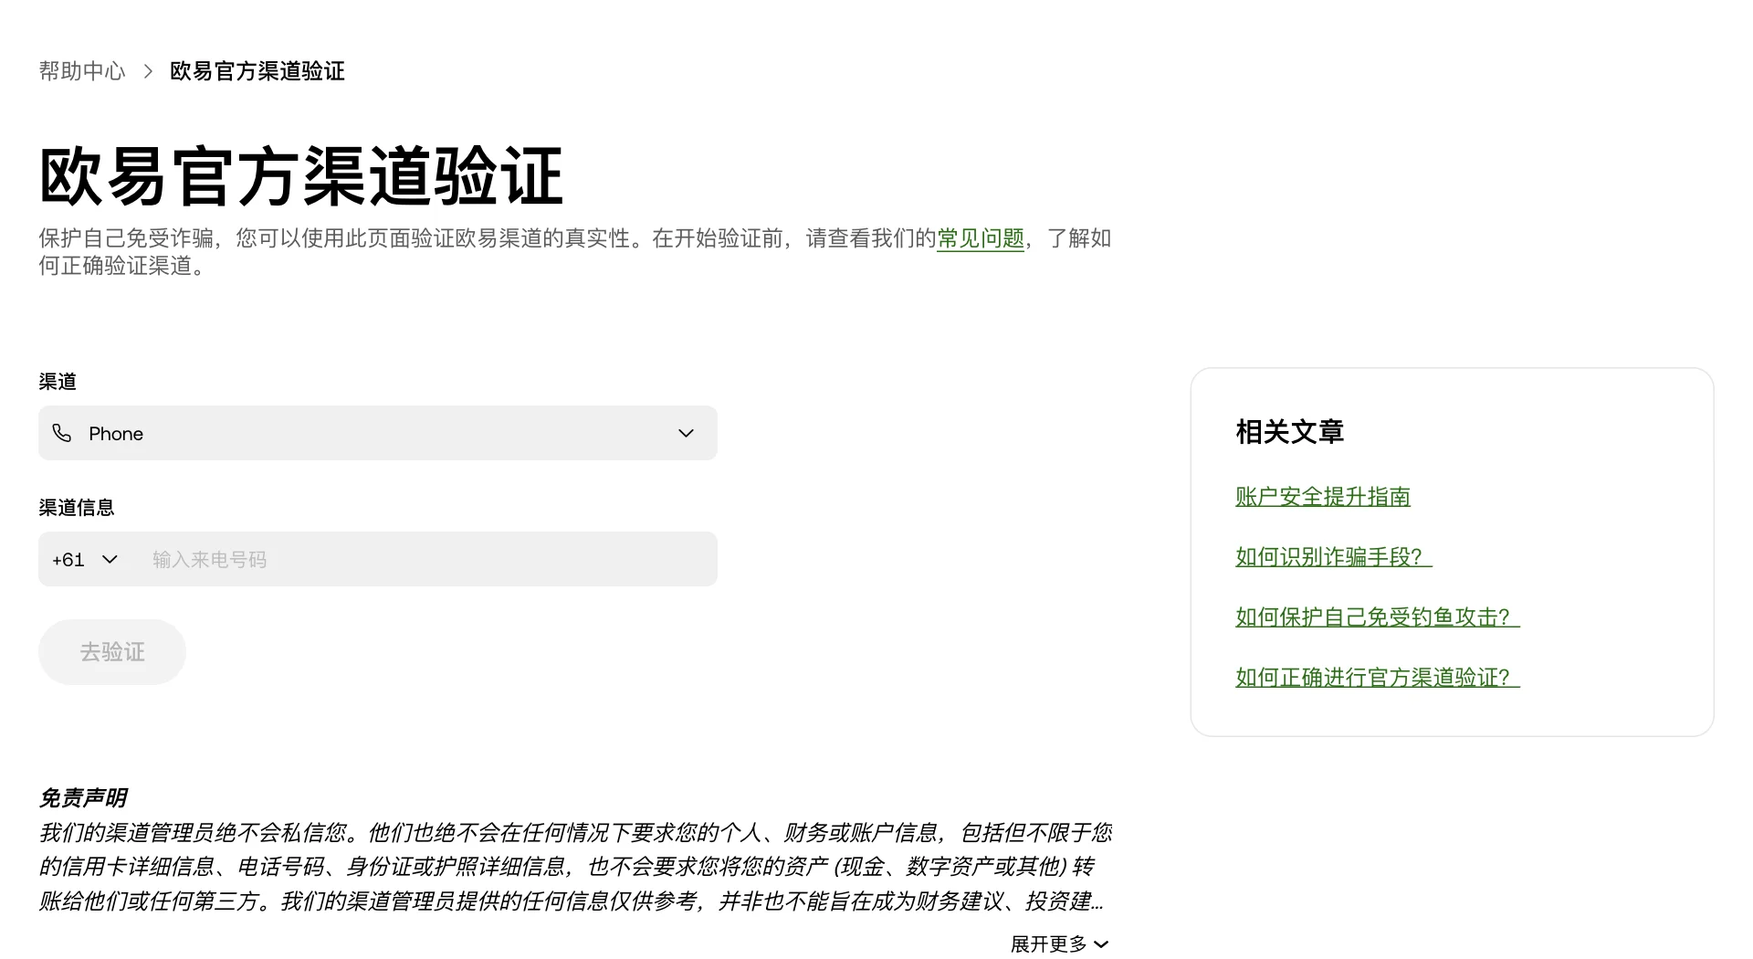Click the breadcrumb separator chevron icon

[148, 71]
